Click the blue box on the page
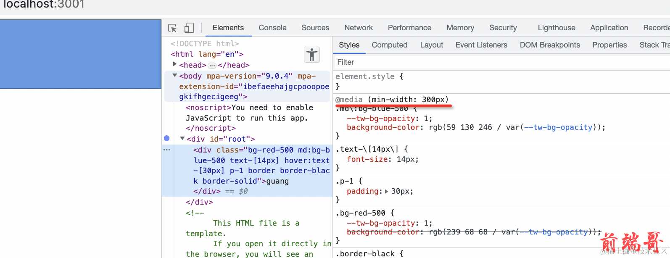Viewport: 670px width, 258px height. point(80,54)
